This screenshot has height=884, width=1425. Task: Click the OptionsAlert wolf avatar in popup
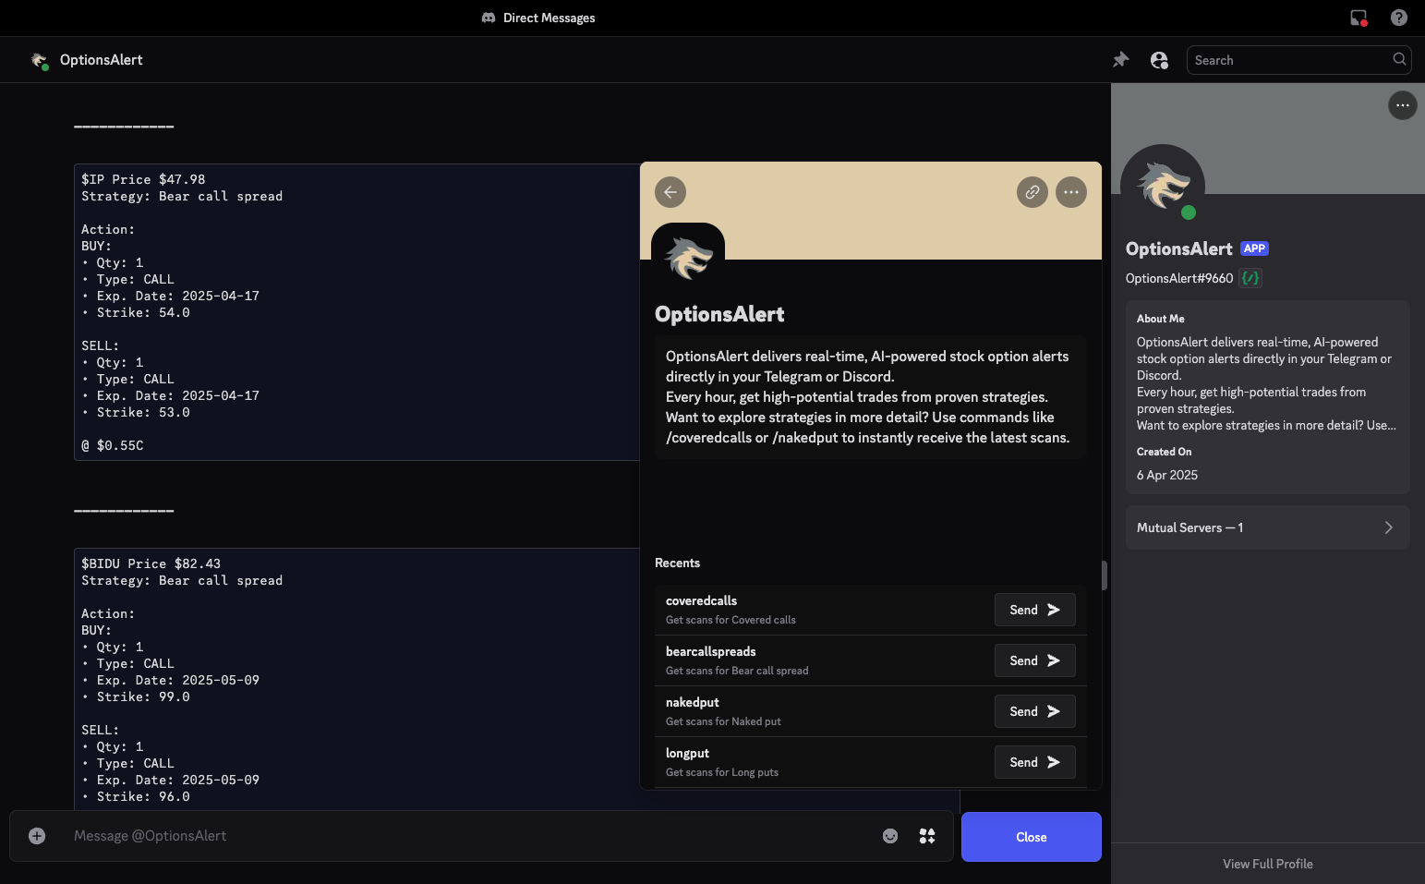(x=688, y=259)
